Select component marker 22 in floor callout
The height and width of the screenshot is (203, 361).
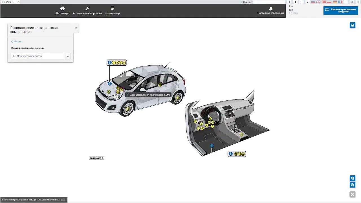243,154
